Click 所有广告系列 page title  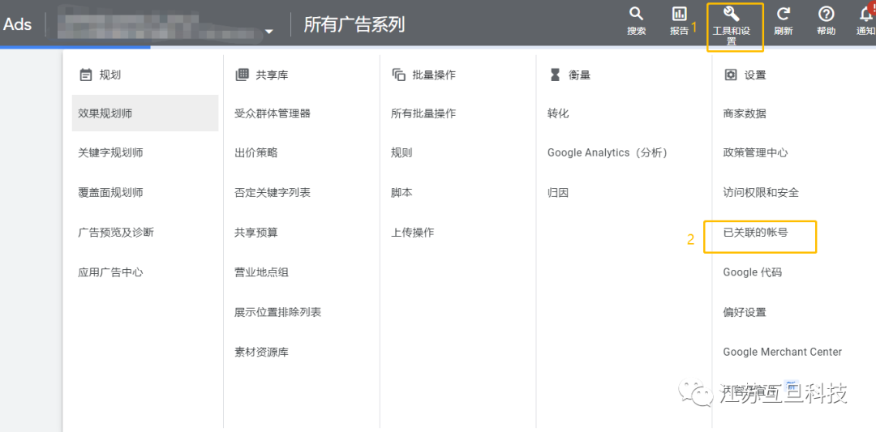[354, 24]
